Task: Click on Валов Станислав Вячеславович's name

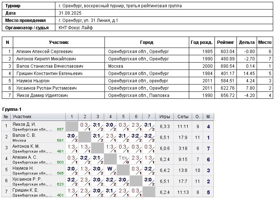Action: (49, 66)
